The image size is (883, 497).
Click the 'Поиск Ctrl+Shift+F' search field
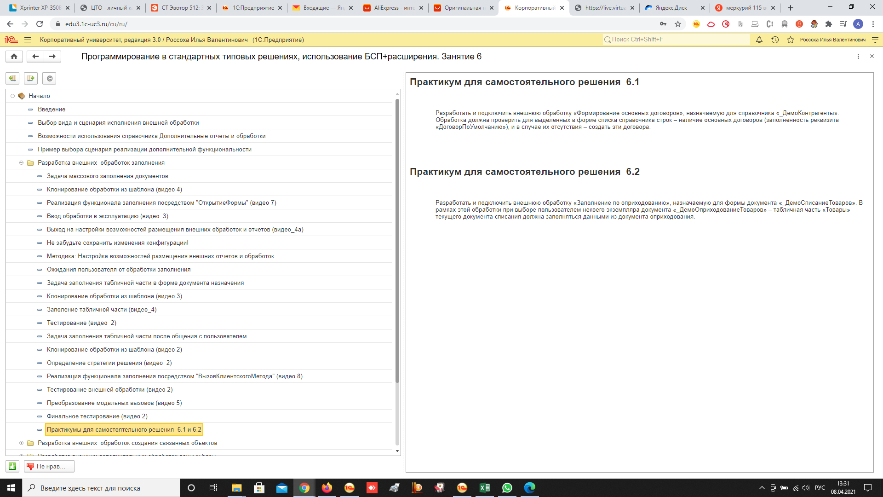click(x=676, y=40)
